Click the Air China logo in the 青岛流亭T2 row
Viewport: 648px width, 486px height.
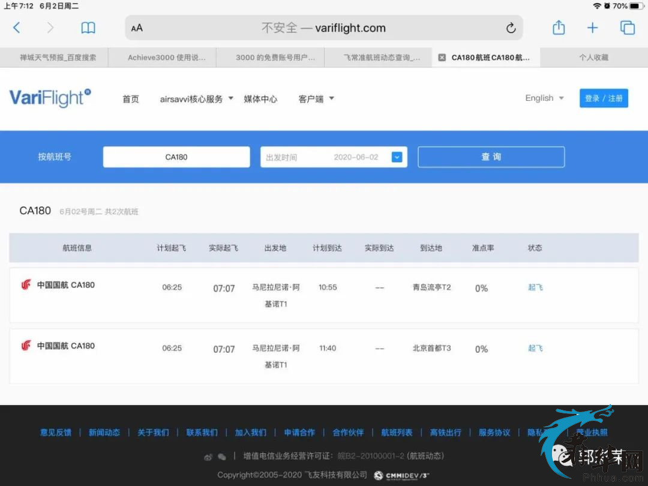tap(26, 285)
